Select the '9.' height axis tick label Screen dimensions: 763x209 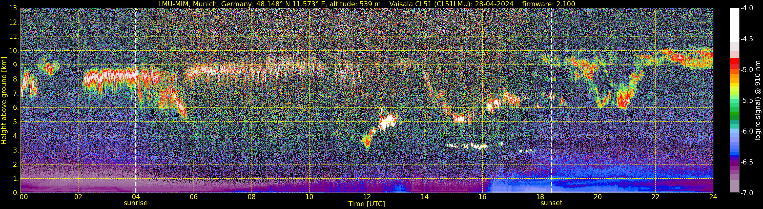[x=16, y=65]
